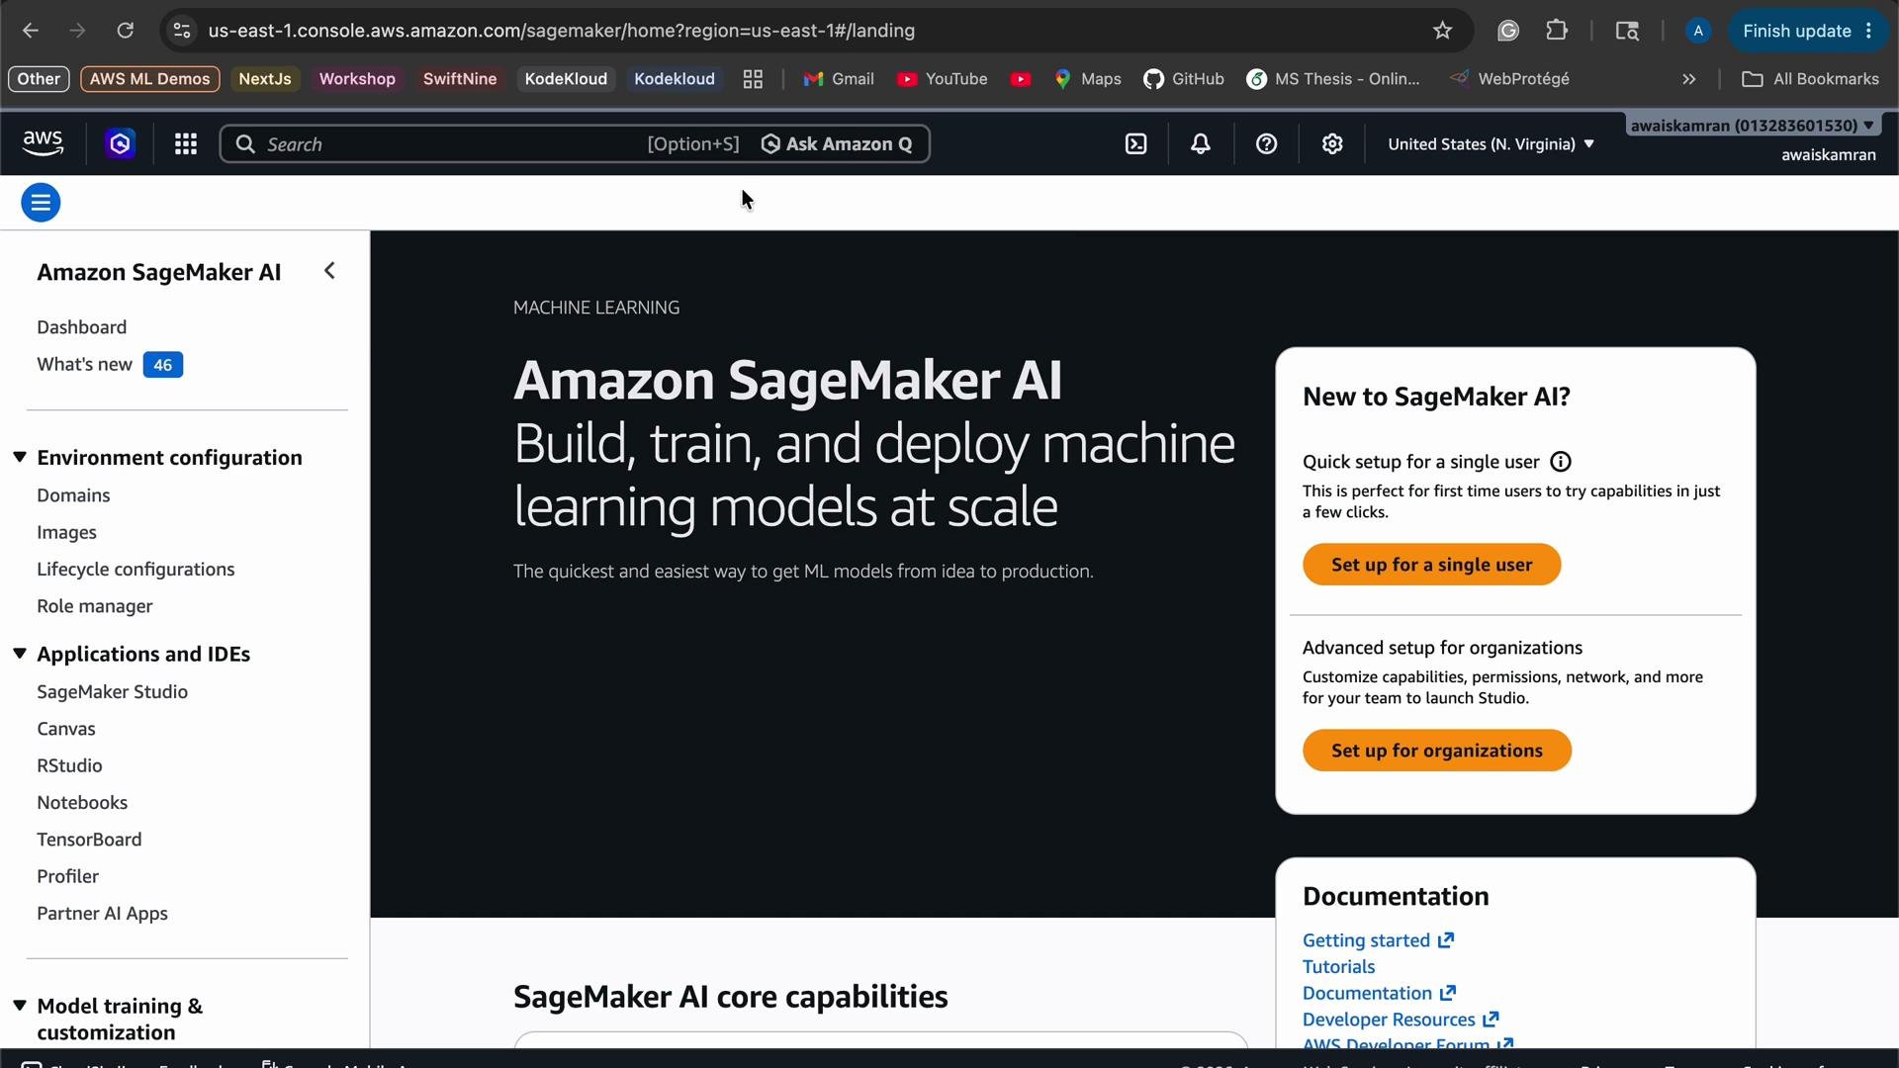This screenshot has height=1068, width=1899.
Task: Bookmark this page with the star icon
Action: (x=1442, y=31)
